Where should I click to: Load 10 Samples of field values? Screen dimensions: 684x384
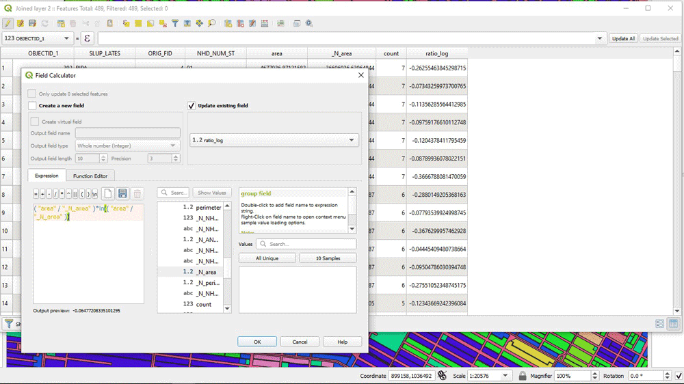click(x=328, y=258)
